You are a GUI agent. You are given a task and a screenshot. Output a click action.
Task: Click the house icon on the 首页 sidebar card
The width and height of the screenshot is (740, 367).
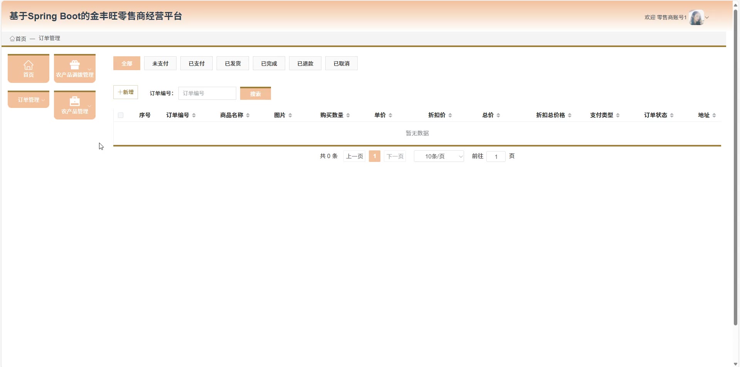[x=29, y=65]
